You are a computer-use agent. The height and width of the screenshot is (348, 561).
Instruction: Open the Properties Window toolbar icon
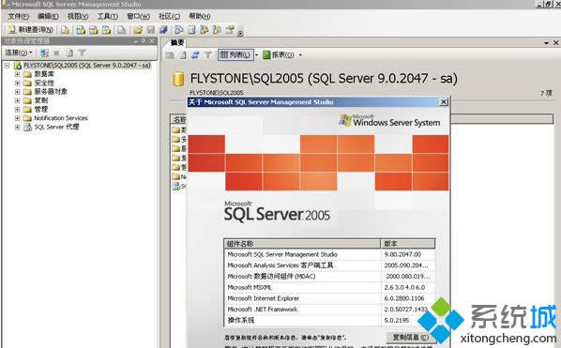230,30
